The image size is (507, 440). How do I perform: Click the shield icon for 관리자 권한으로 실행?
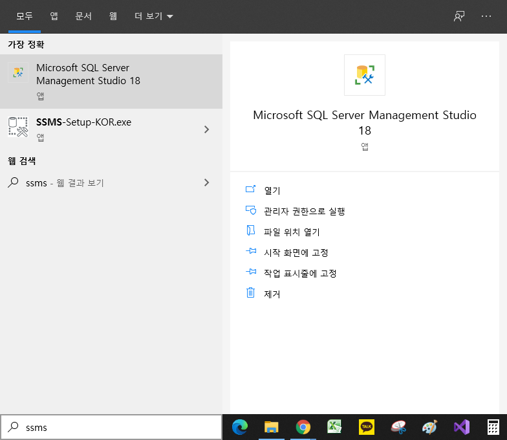(x=251, y=210)
